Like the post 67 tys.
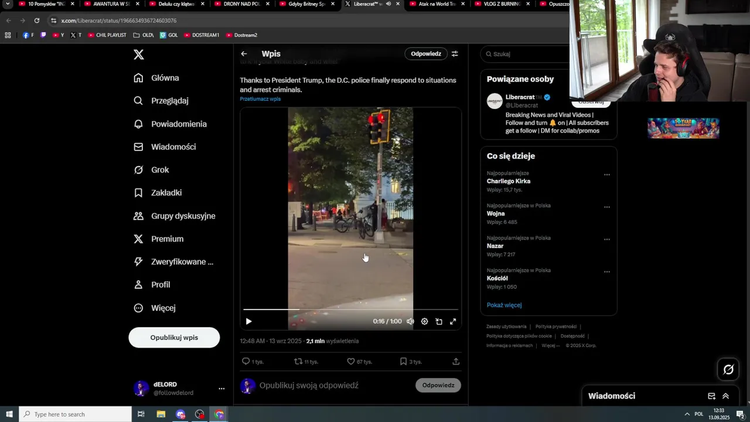750x422 pixels. tap(359, 362)
